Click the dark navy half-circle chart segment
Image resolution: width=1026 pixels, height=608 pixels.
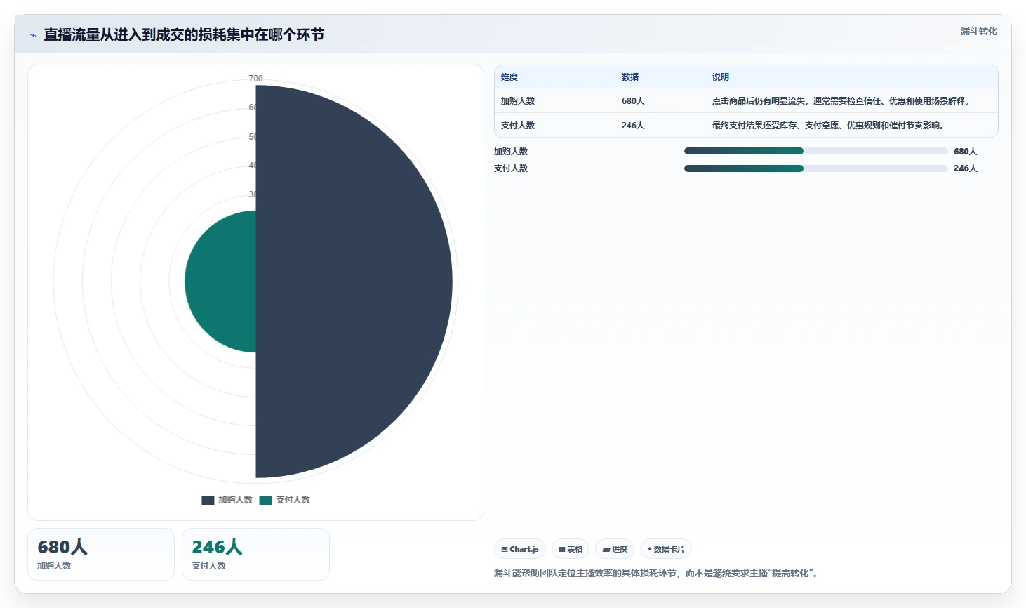354,282
